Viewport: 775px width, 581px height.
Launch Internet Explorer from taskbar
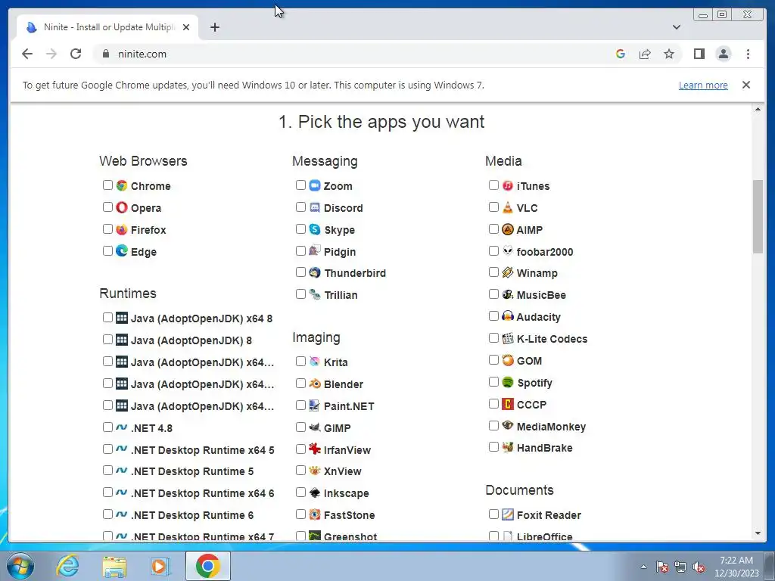[x=67, y=566]
